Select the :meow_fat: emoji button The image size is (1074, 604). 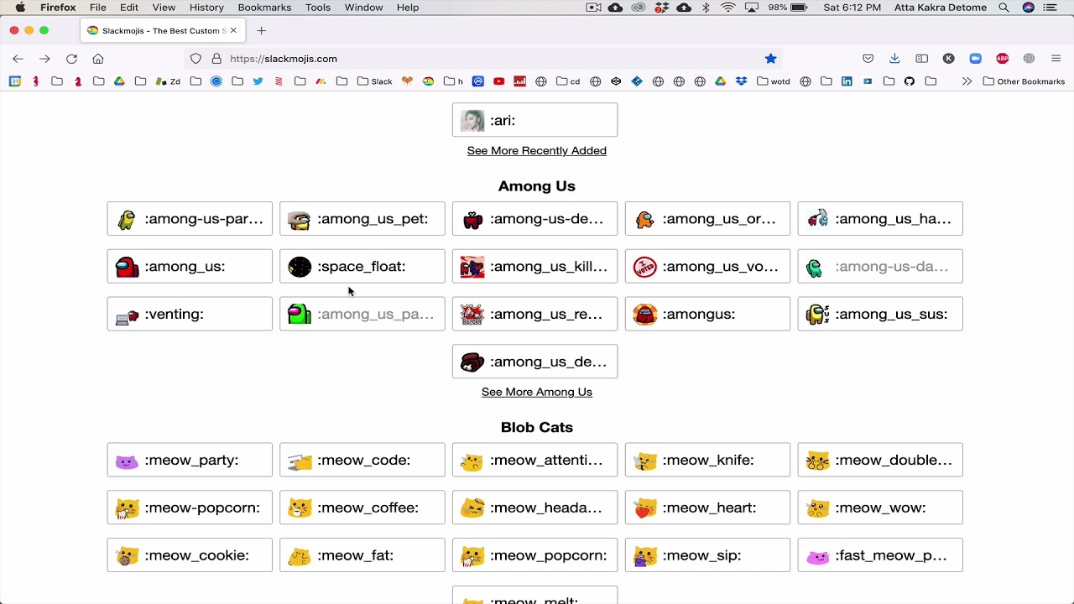coord(362,555)
